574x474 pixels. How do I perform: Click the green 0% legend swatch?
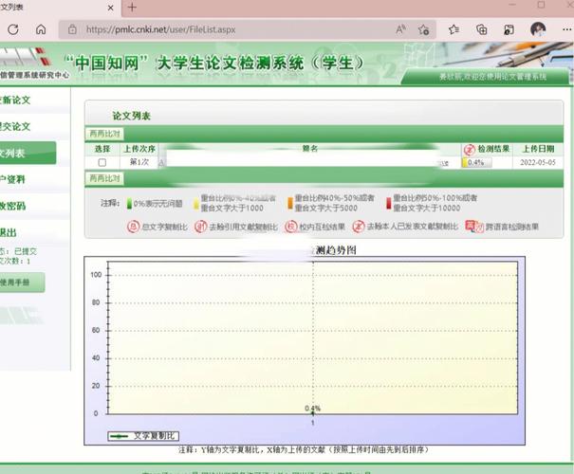click(x=129, y=204)
